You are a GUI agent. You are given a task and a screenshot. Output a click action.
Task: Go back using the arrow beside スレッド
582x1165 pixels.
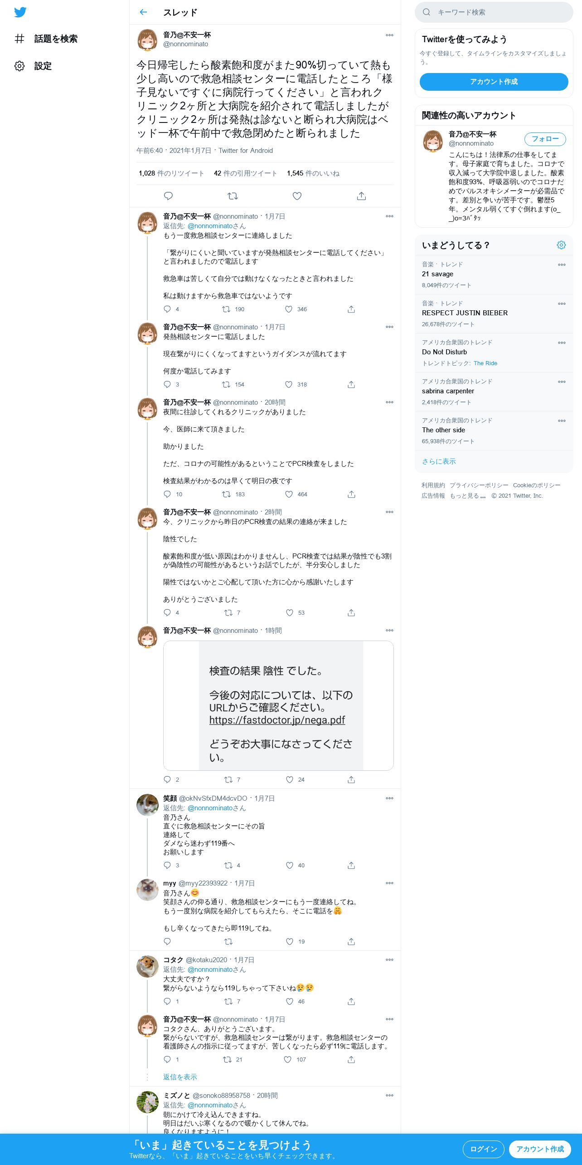pos(143,12)
